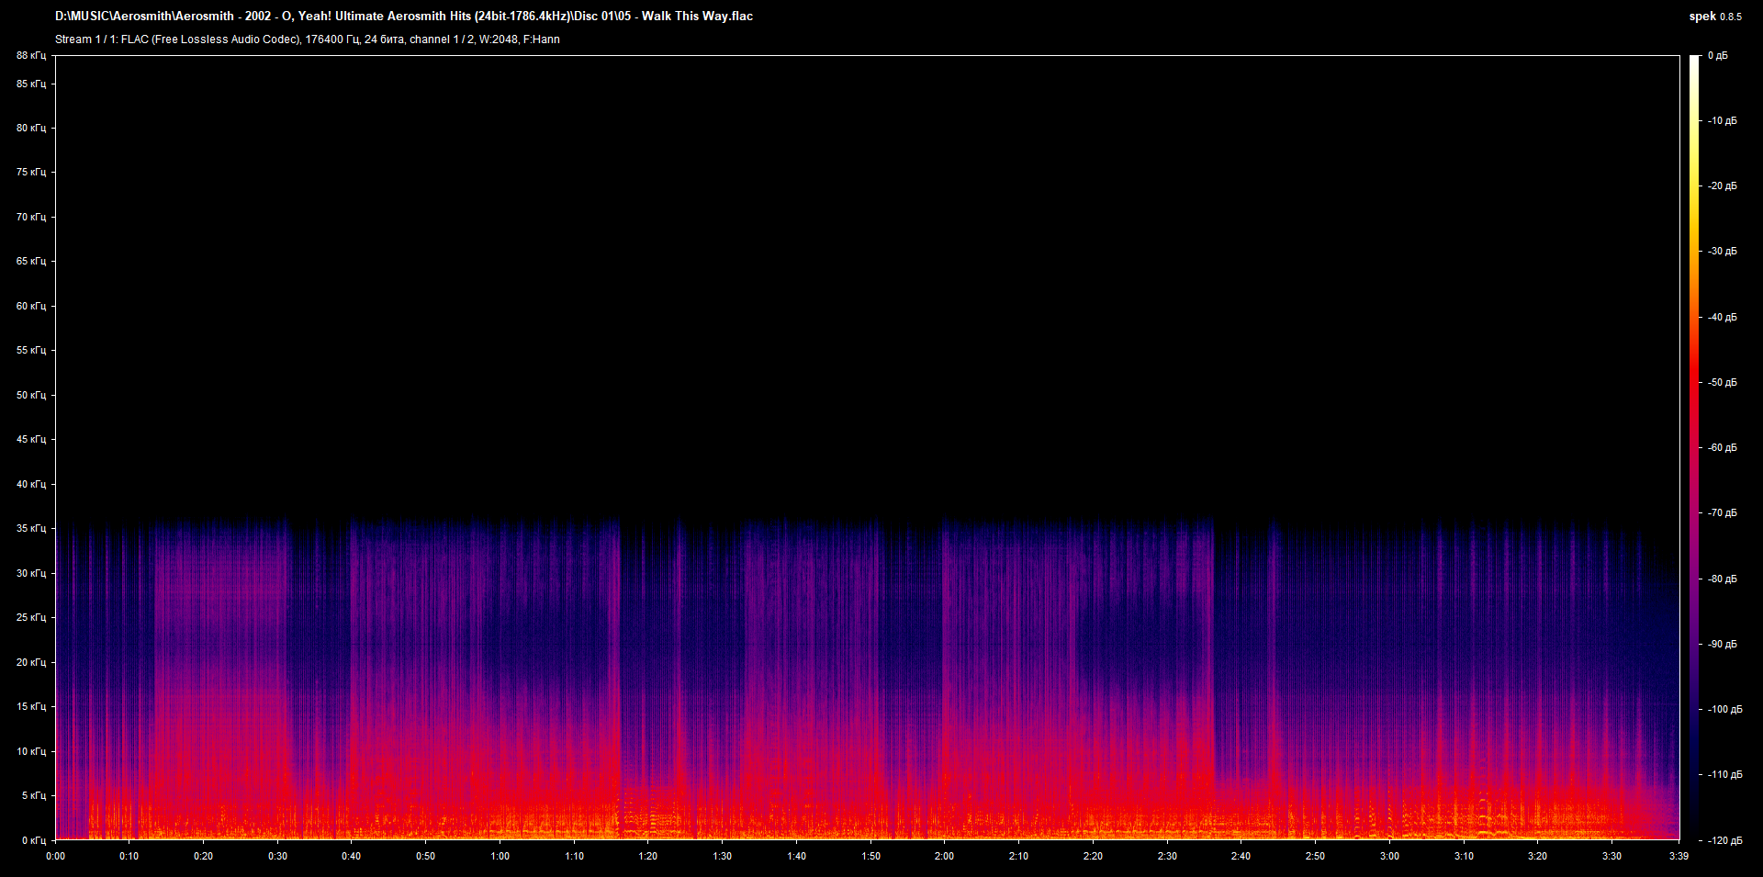The width and height of the screenshot is (1763, 877).
Task: Click the -120 дБ legend marker
Action: click(1727, 838)
